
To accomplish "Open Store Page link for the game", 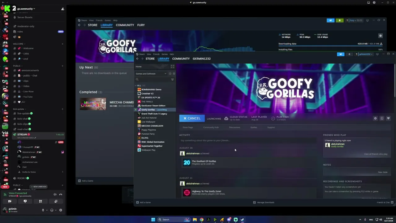I will click(x=188, y=127).
